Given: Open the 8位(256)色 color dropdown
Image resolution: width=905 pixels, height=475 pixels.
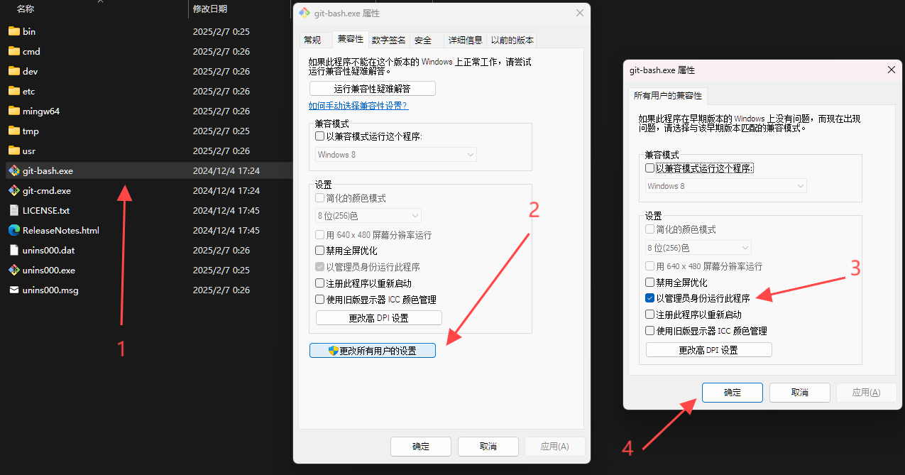Looking at the screenshot, I should [x=367, y=215].
